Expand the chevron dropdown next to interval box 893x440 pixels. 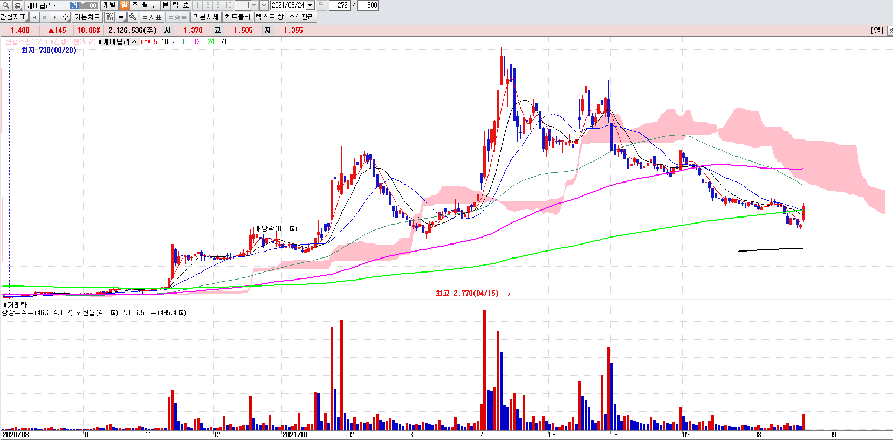click(264, 5)
